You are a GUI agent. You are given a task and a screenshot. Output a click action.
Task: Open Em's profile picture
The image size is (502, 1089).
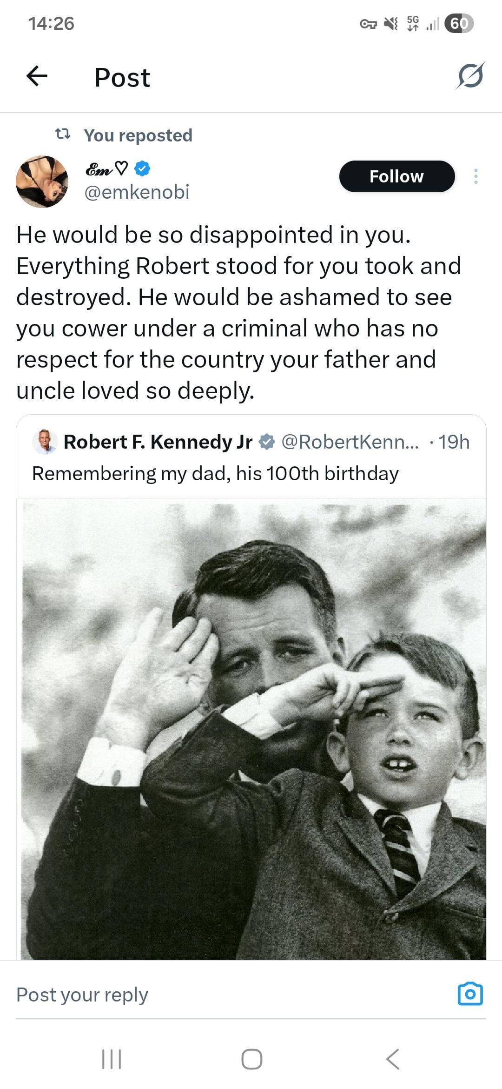click(42, 181)
